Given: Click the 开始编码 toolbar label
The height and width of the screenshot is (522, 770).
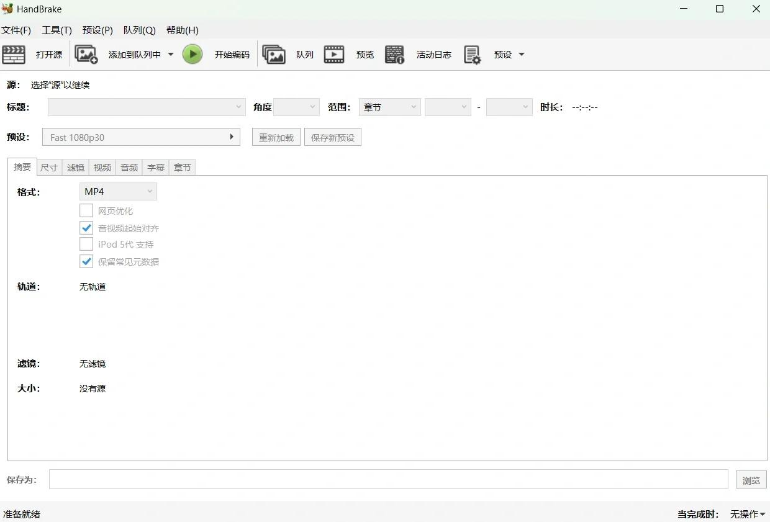Looking at the screenshot, I should [232, 55].
